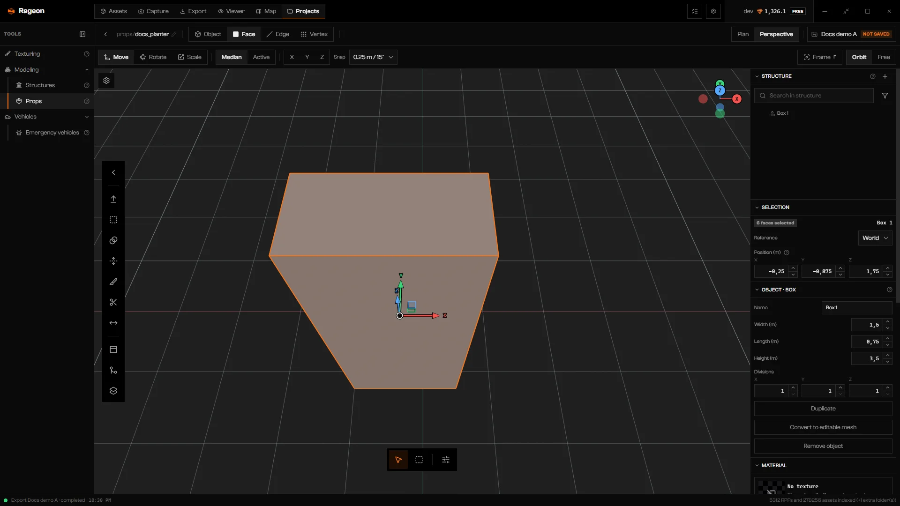Select the horizontal double-arrow tool
This screenshot has height=506, width=900.
click(113, 323)
